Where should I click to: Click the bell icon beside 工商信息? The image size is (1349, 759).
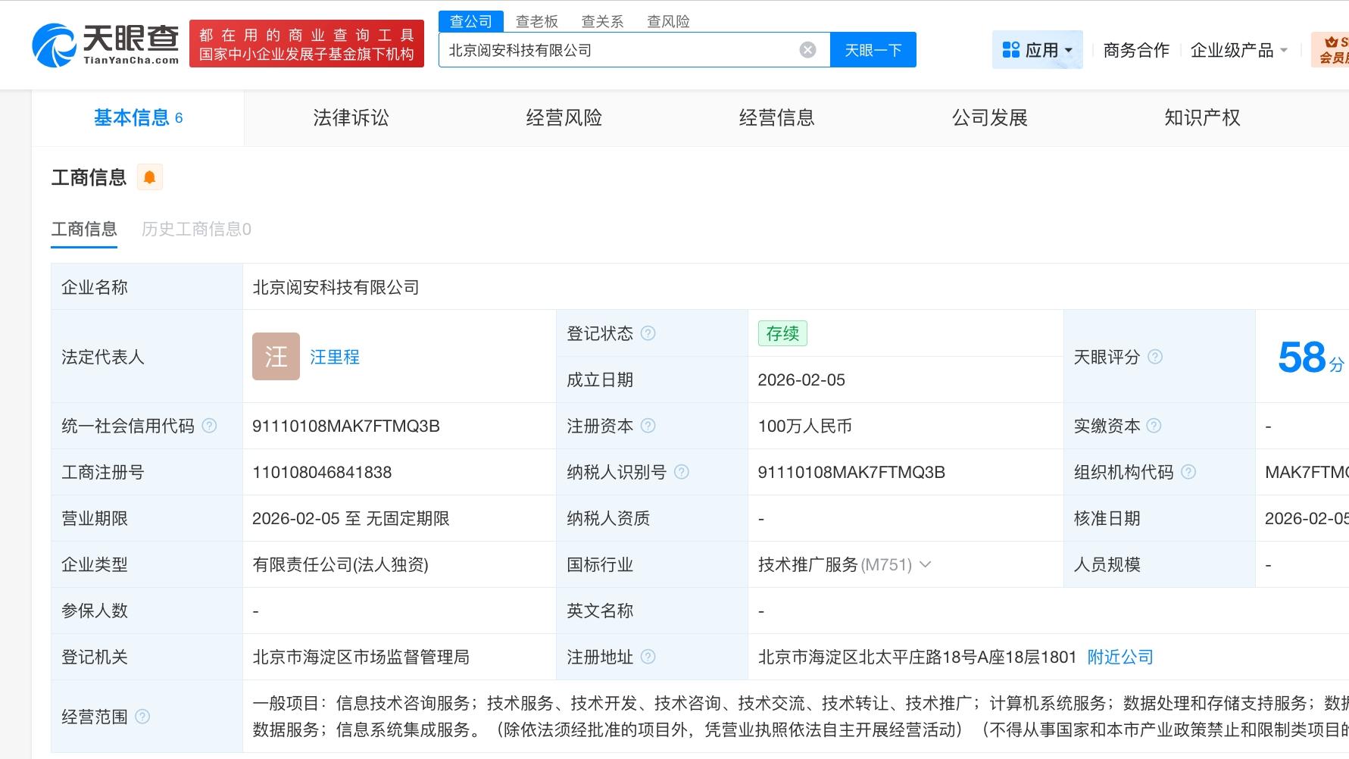149,176
